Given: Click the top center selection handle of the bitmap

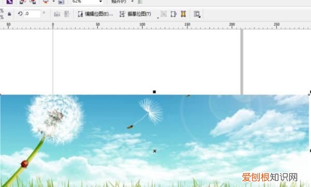Looking at the screenshot, I should tap(154, 92).
